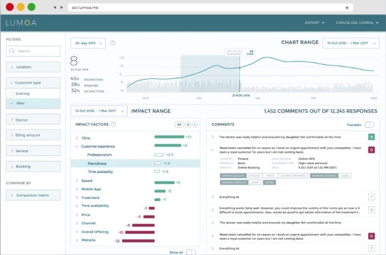Open the Chart Range date dropdown

click(x=351, y=43)
